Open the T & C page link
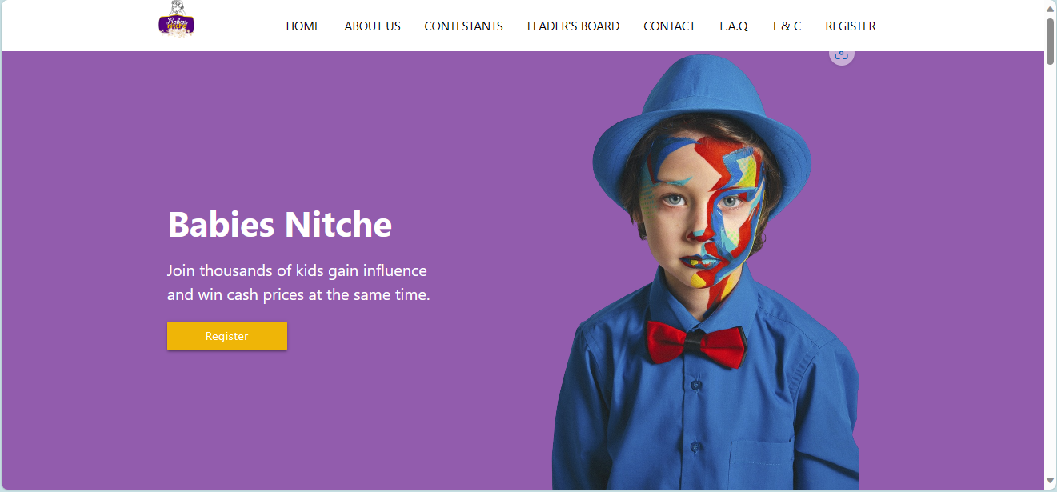The image size is (1057, 492). [x=786, y=26]
